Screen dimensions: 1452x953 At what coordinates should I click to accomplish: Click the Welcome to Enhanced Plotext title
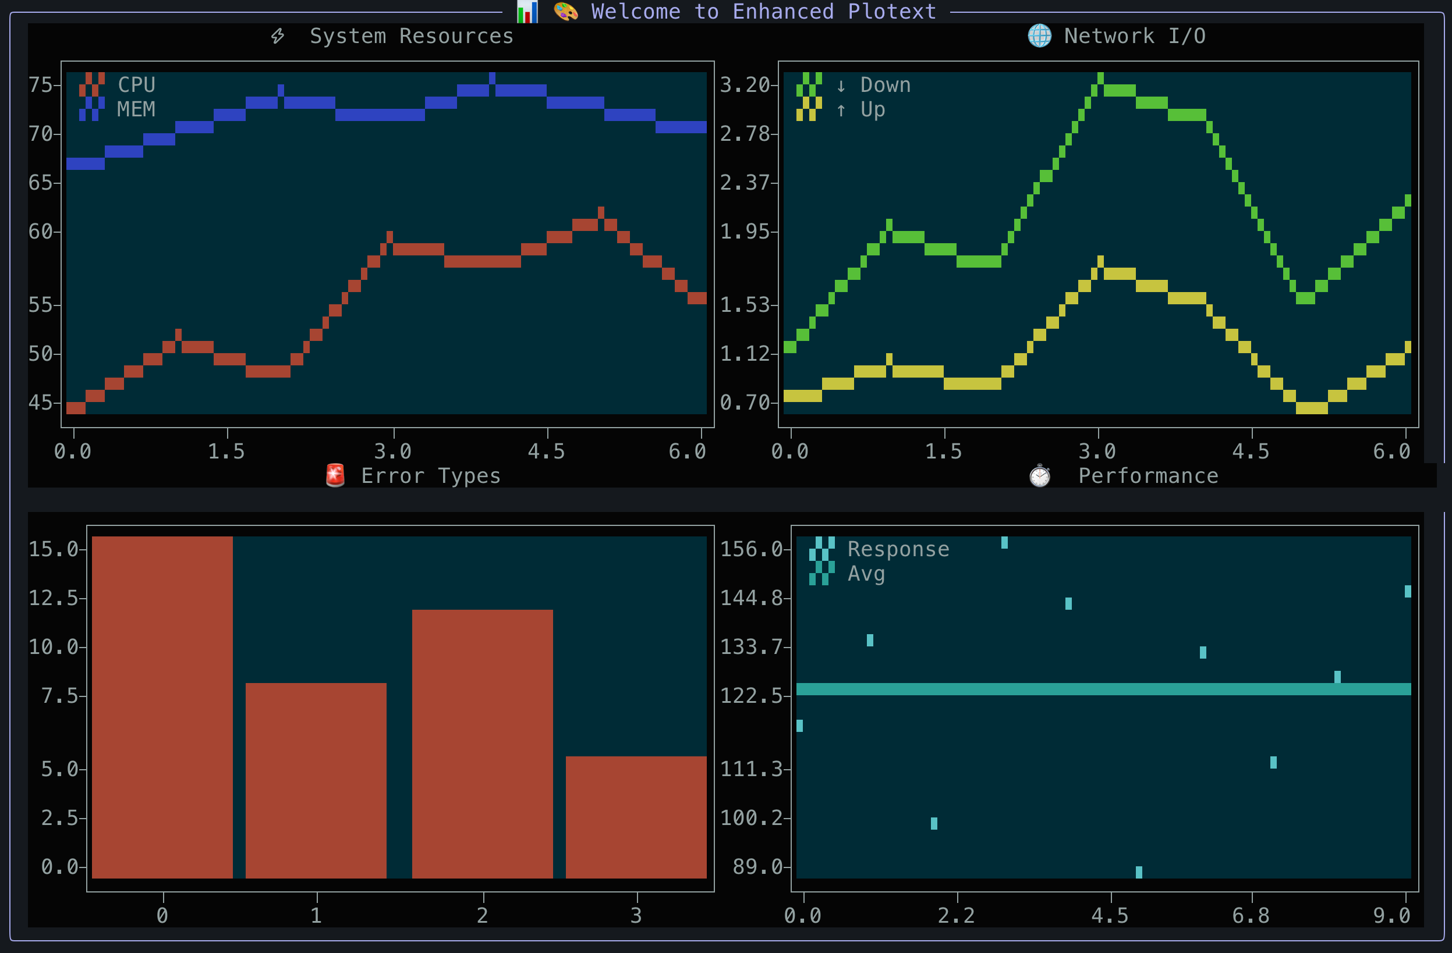tap(763, 12)
